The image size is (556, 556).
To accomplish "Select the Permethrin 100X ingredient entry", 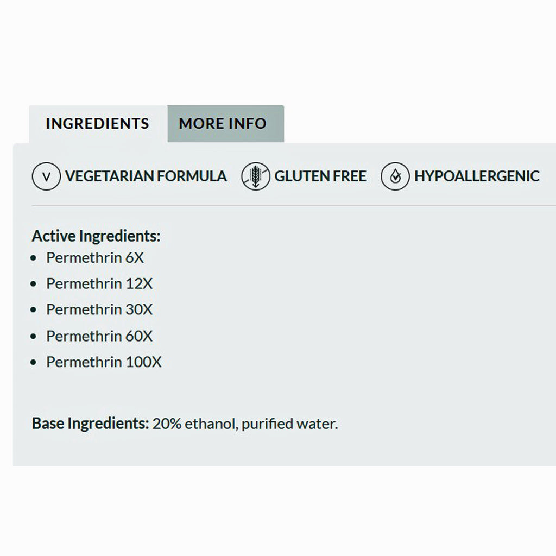I will pyautogui.click(x=103, y=362).
